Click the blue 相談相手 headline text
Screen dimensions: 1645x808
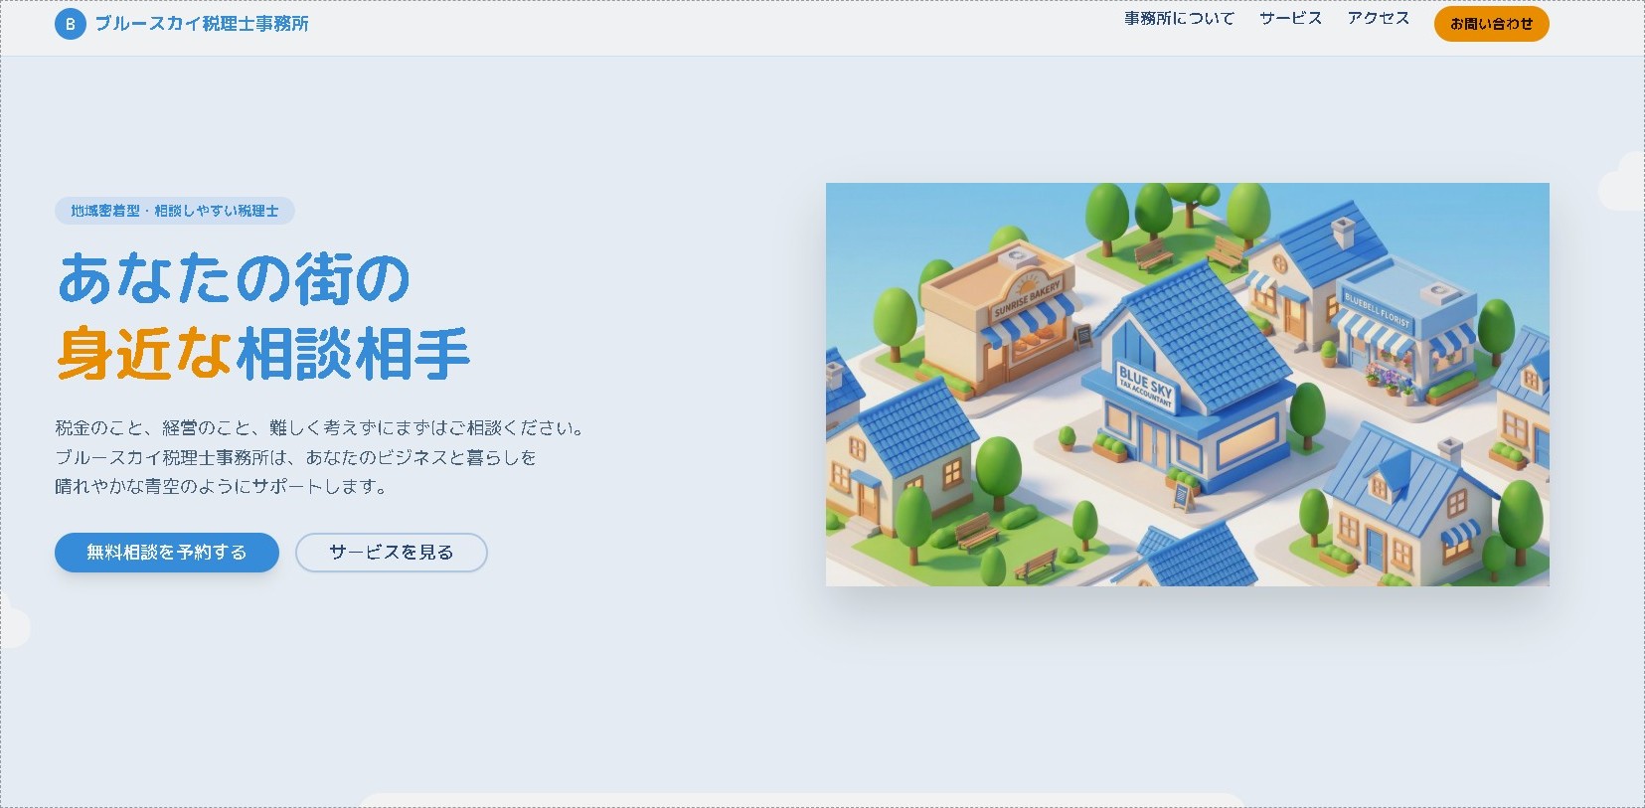[353, 354]
